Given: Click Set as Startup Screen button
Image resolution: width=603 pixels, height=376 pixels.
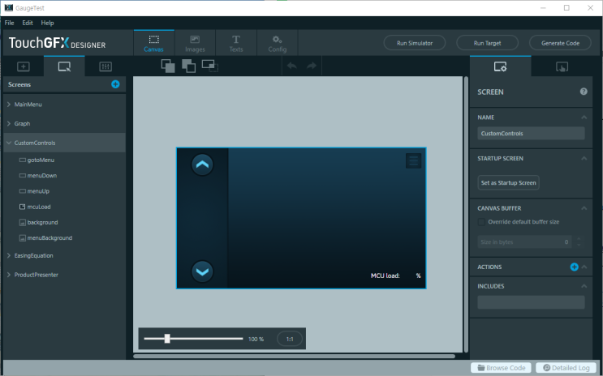Looking at the screenshot, I should [508, 182].
